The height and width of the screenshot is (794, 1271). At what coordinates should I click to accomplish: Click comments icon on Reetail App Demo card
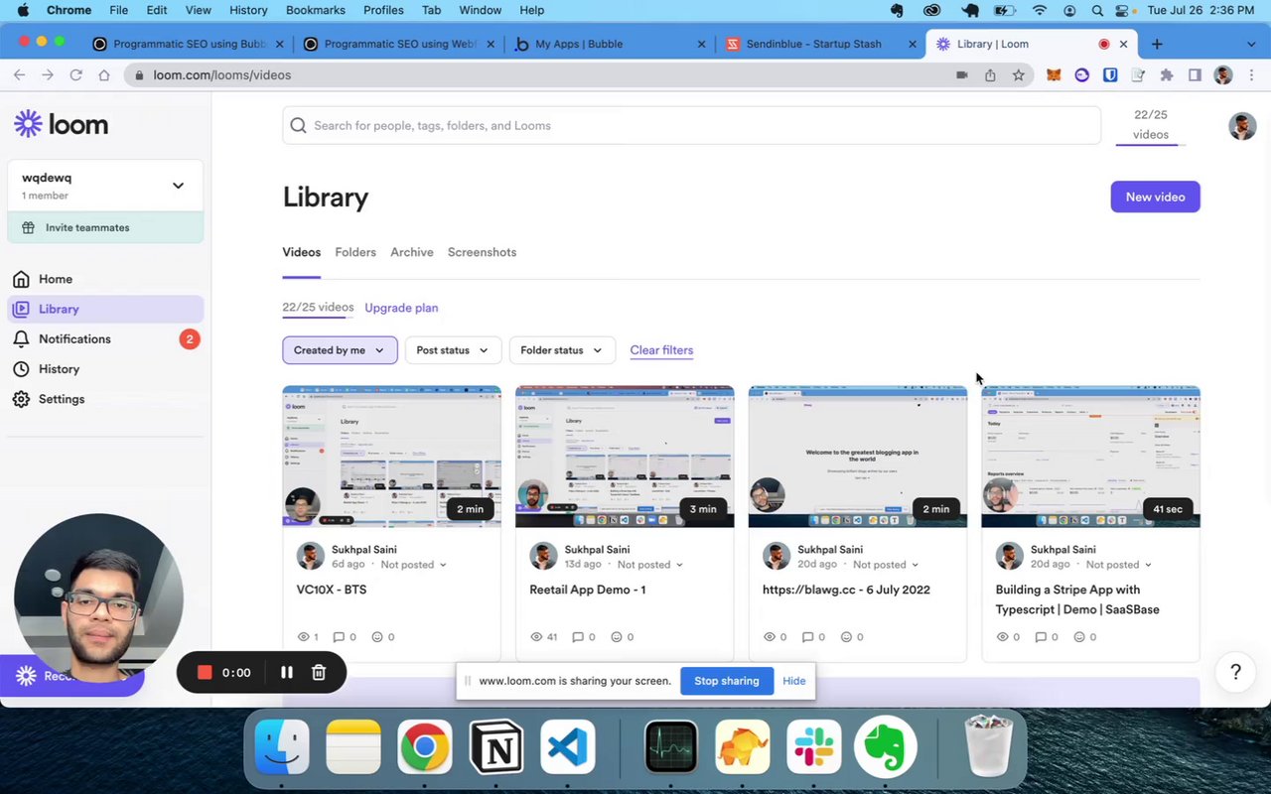[577, 637]
